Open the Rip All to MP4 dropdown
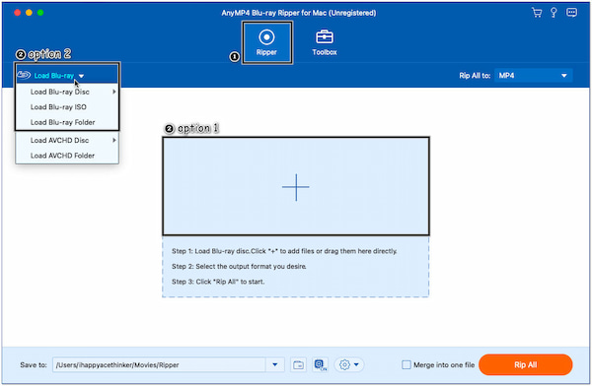This screenshot has width=592, height=386. pos(534,76)
